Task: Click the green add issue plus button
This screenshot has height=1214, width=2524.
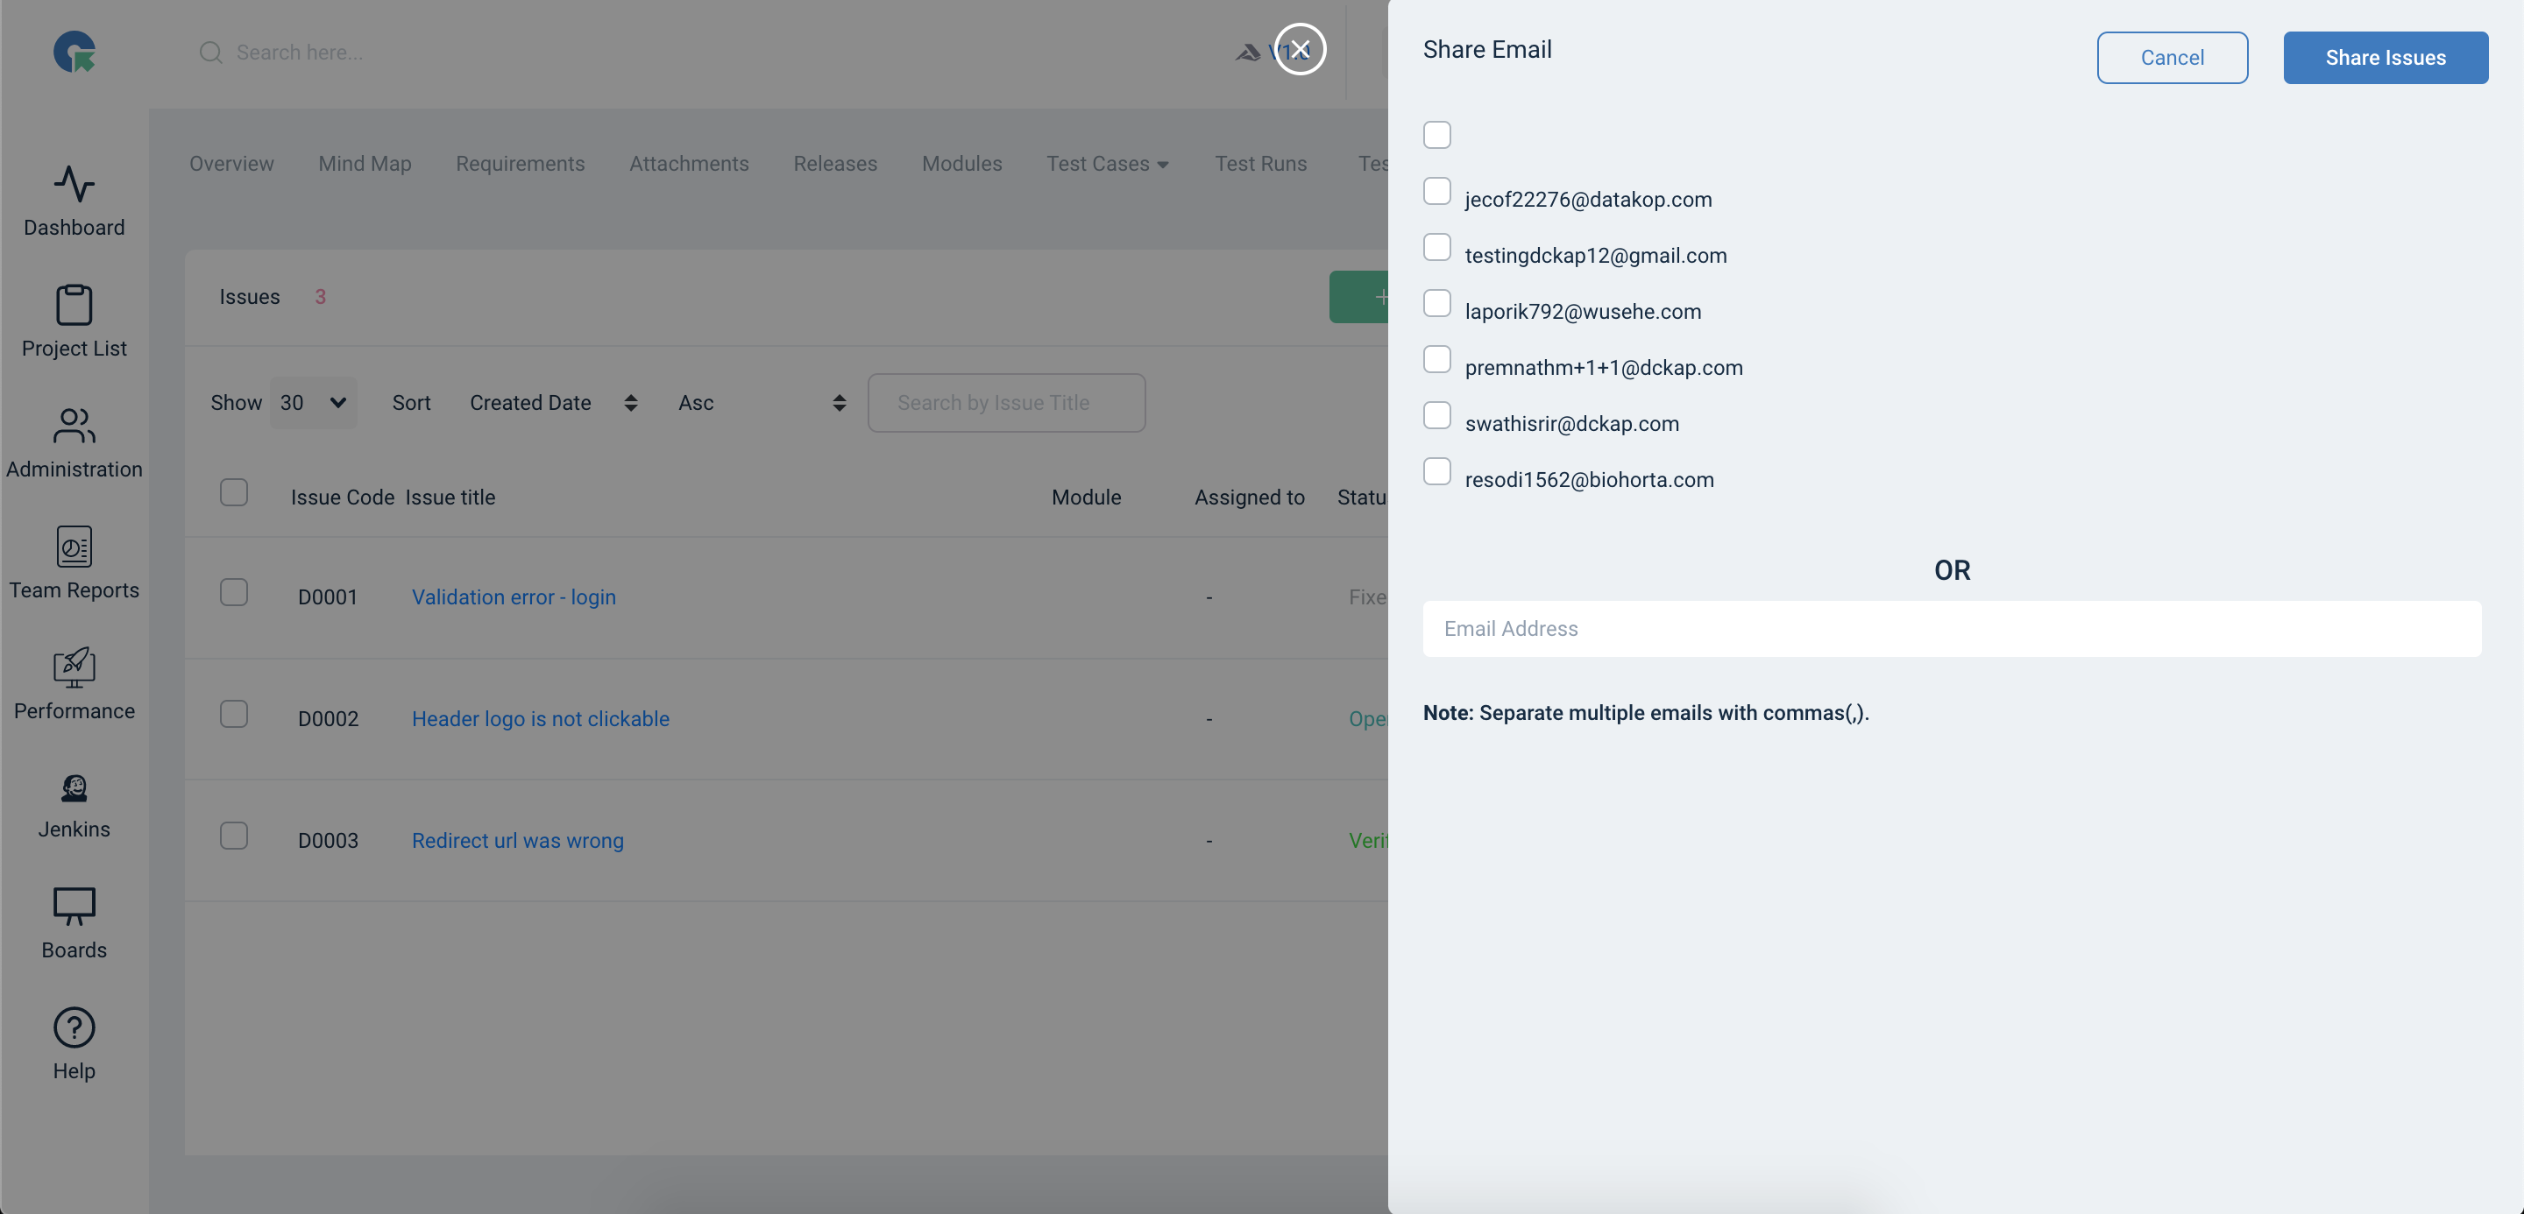Action: pos(1360,297)
